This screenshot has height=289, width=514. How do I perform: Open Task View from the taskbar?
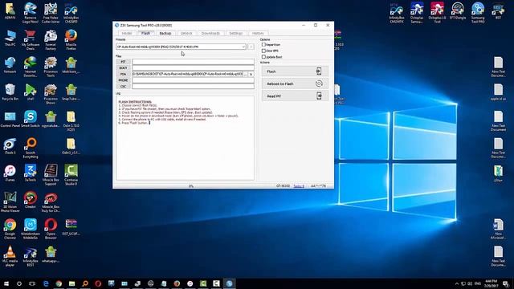point(32,283)
